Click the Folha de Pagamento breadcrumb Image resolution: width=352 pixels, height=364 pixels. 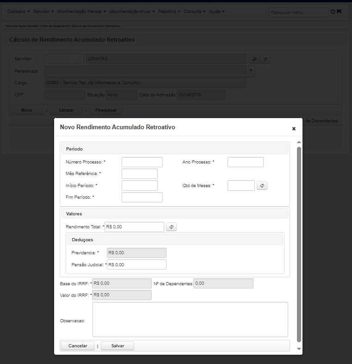(54, 26)
